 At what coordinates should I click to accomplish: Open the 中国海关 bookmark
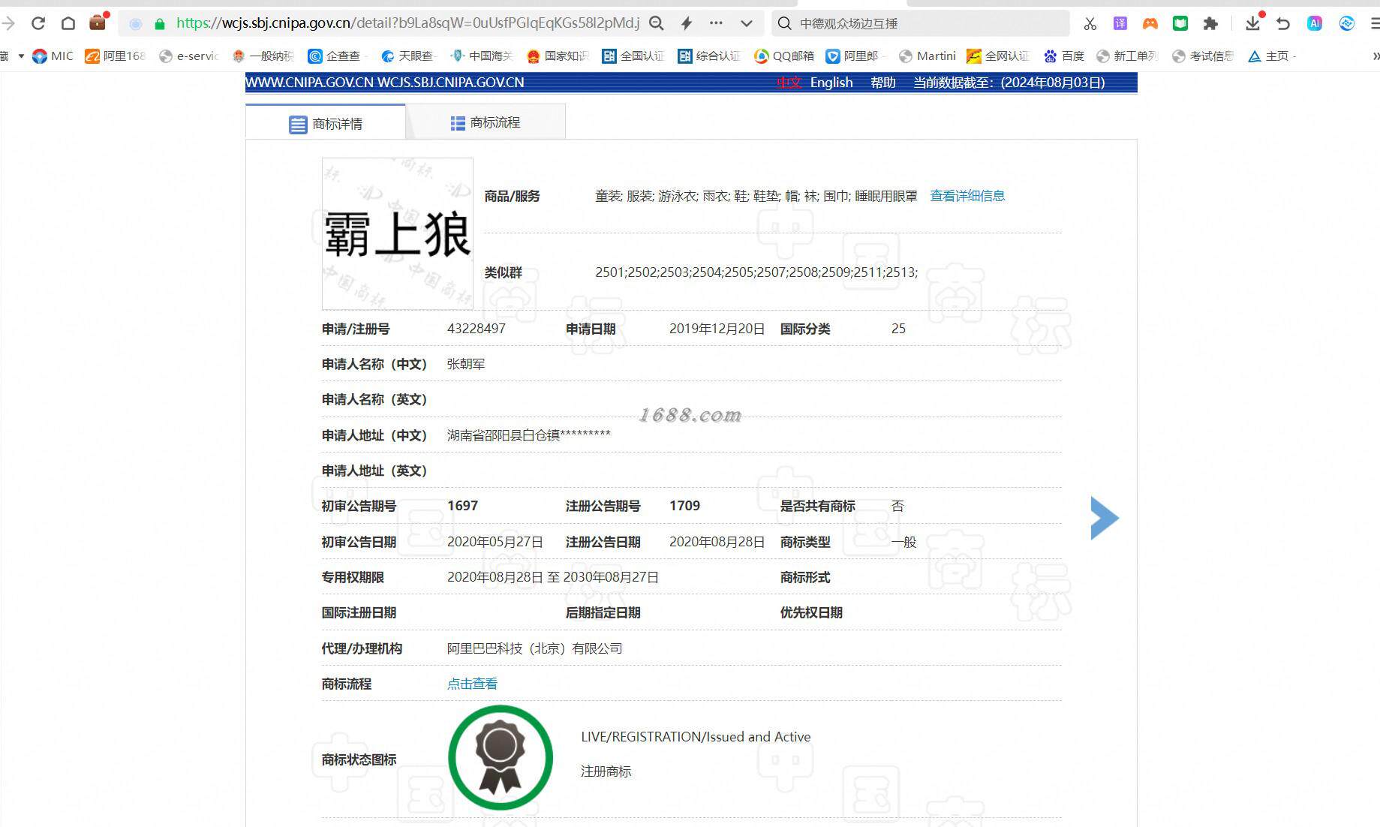click(481, 56)
